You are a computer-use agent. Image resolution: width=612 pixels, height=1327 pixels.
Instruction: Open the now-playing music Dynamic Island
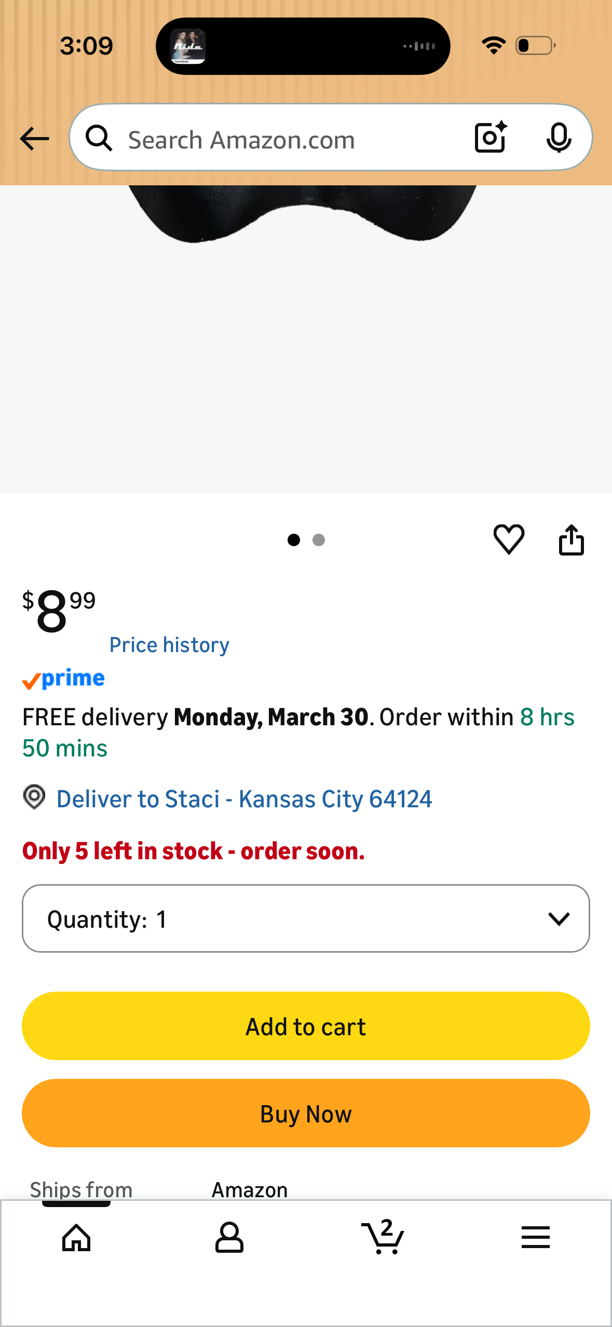tap(303, 46)
